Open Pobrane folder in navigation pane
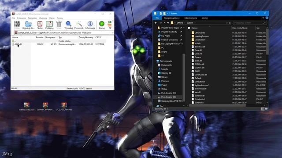The image size is (282, 158). click(x=165, y=81)
